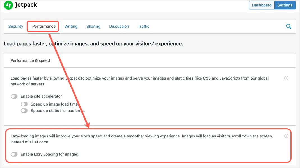
Task: Toggle Enable site accelerator switch
Action: [x=14, y=96]
